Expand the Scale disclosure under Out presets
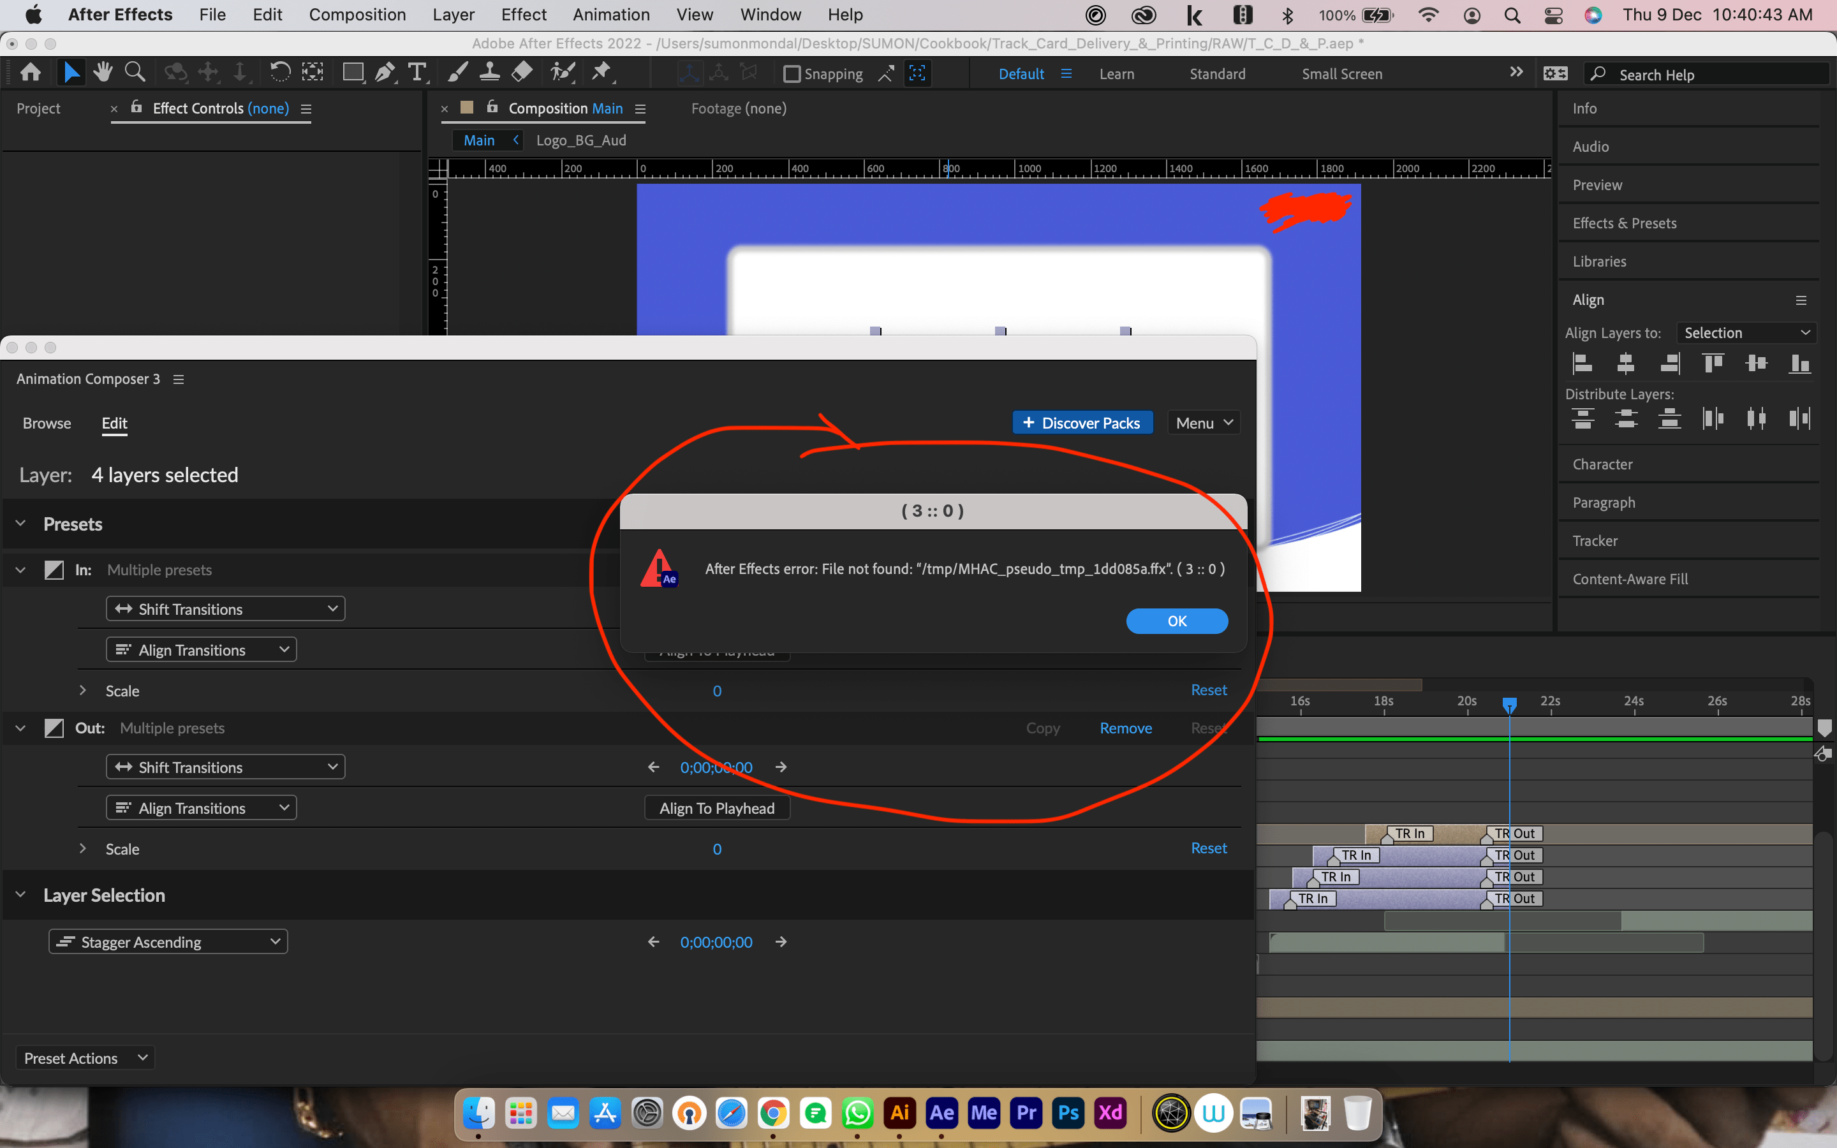1837x1148 pixels. pyautogui.click(x=83, y=848)
